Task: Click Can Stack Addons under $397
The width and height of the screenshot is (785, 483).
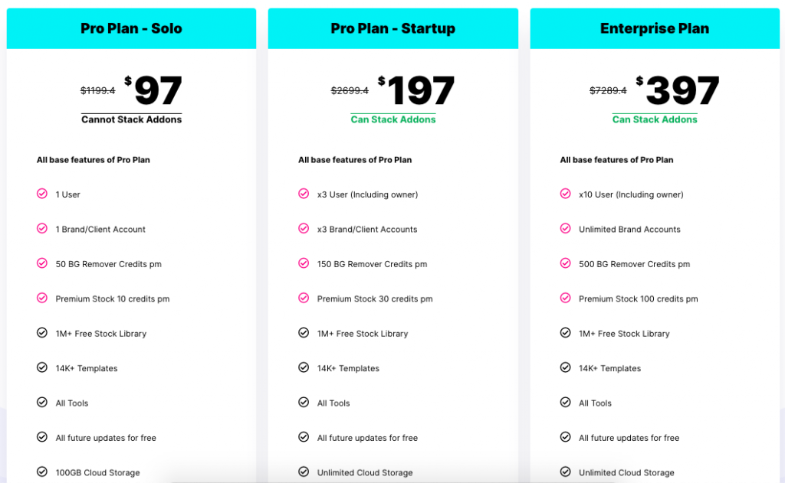Action: point(655,119)
